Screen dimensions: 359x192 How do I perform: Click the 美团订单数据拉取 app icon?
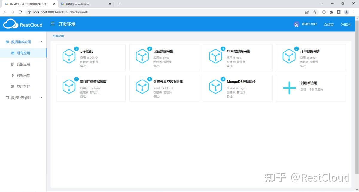point(69,87)
